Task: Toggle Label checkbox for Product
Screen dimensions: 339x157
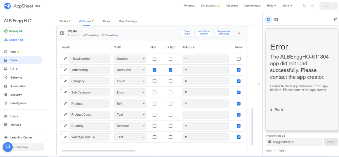Action: coord(171,104)
